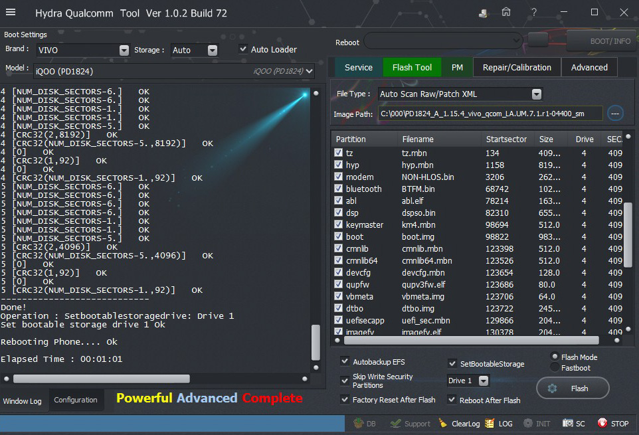Click the Filename column header
Screen dimensions: 639x435
[439, 139]
